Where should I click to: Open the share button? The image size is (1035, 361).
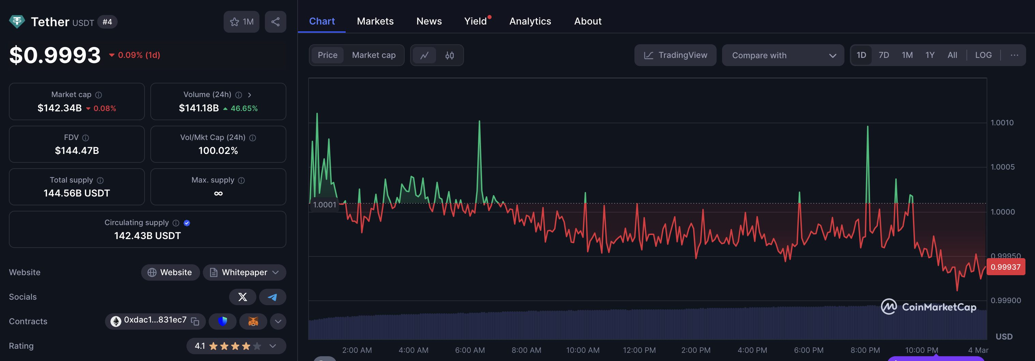275,22
